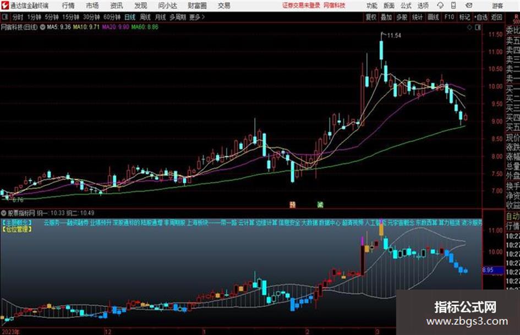
Task: Expand the main chart MA indicator dropdown
Action: point(42,27)
